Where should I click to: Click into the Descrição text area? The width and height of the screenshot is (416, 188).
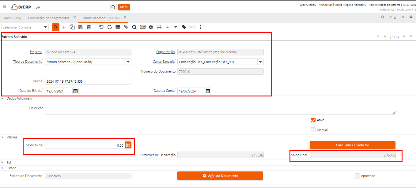coord(220,108)
